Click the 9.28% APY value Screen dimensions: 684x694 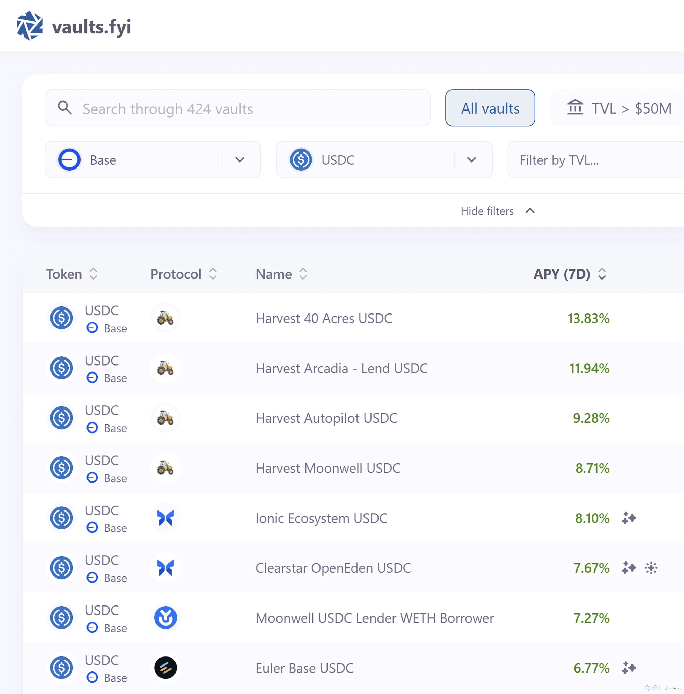coord(591,418)
